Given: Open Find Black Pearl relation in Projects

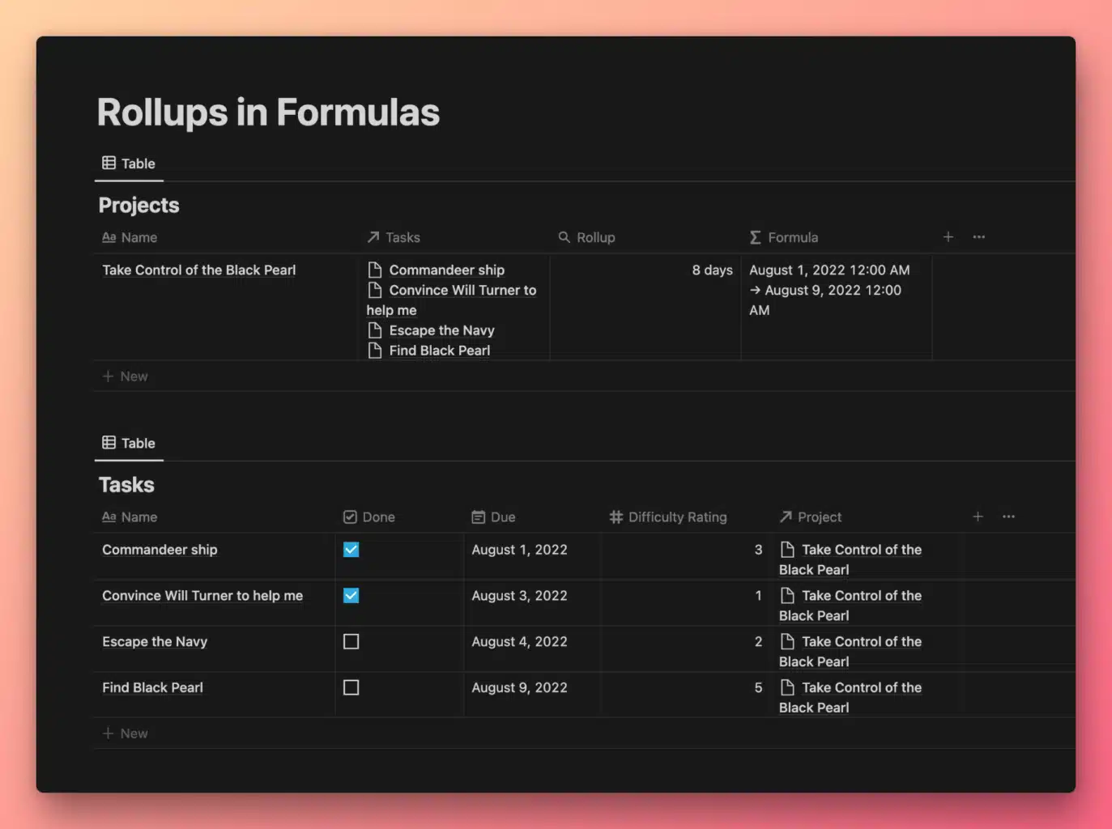Looking at the screenshot, I should pyautogui.click(x=439, y=351).
